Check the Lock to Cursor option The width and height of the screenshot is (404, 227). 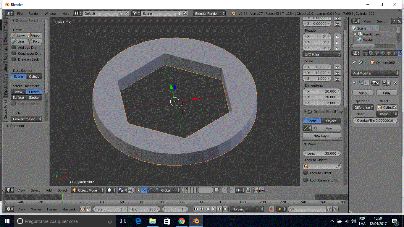(306, 173)
